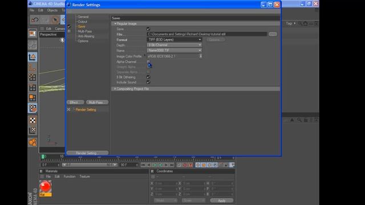Click the magnifier icon in the attribute manager

point(299,120)
